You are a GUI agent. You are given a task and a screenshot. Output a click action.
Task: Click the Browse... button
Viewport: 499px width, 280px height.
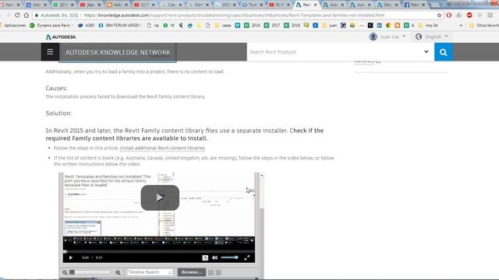tap(191, 272)
